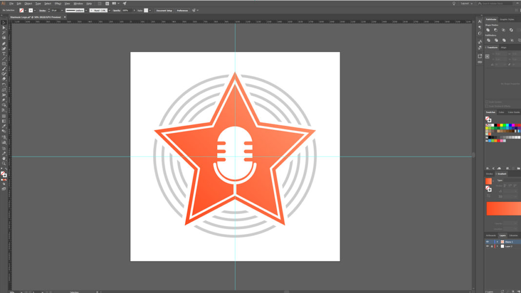The width and height of the screenshot is (521, 293).
Task: Select the Paintbrush tool
Action: (2, 69)
